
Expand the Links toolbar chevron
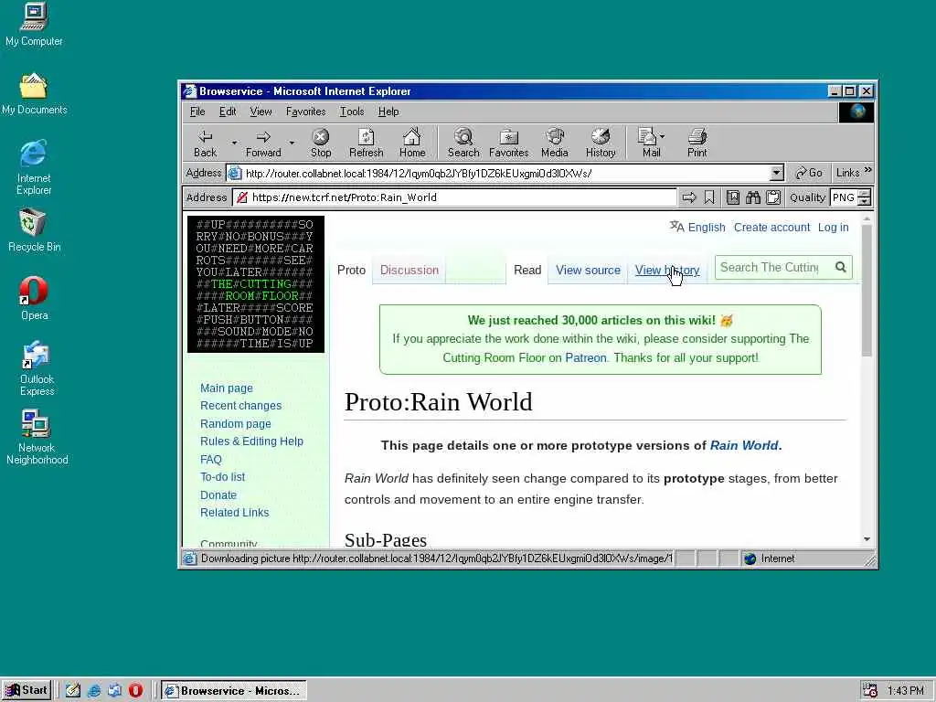(868, 171)
